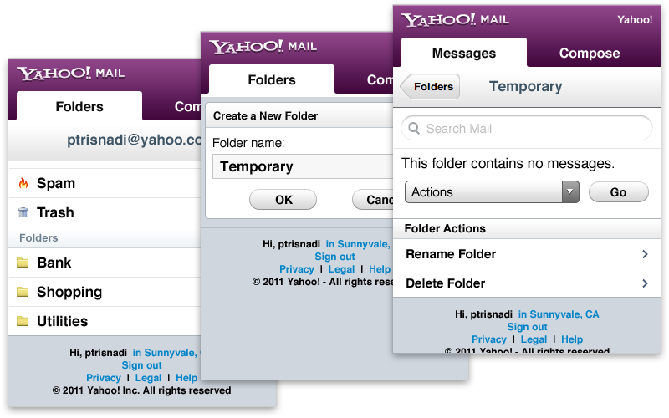
Task: Click the Folder name field containing Temporary
Action: [x=303, y=166]
